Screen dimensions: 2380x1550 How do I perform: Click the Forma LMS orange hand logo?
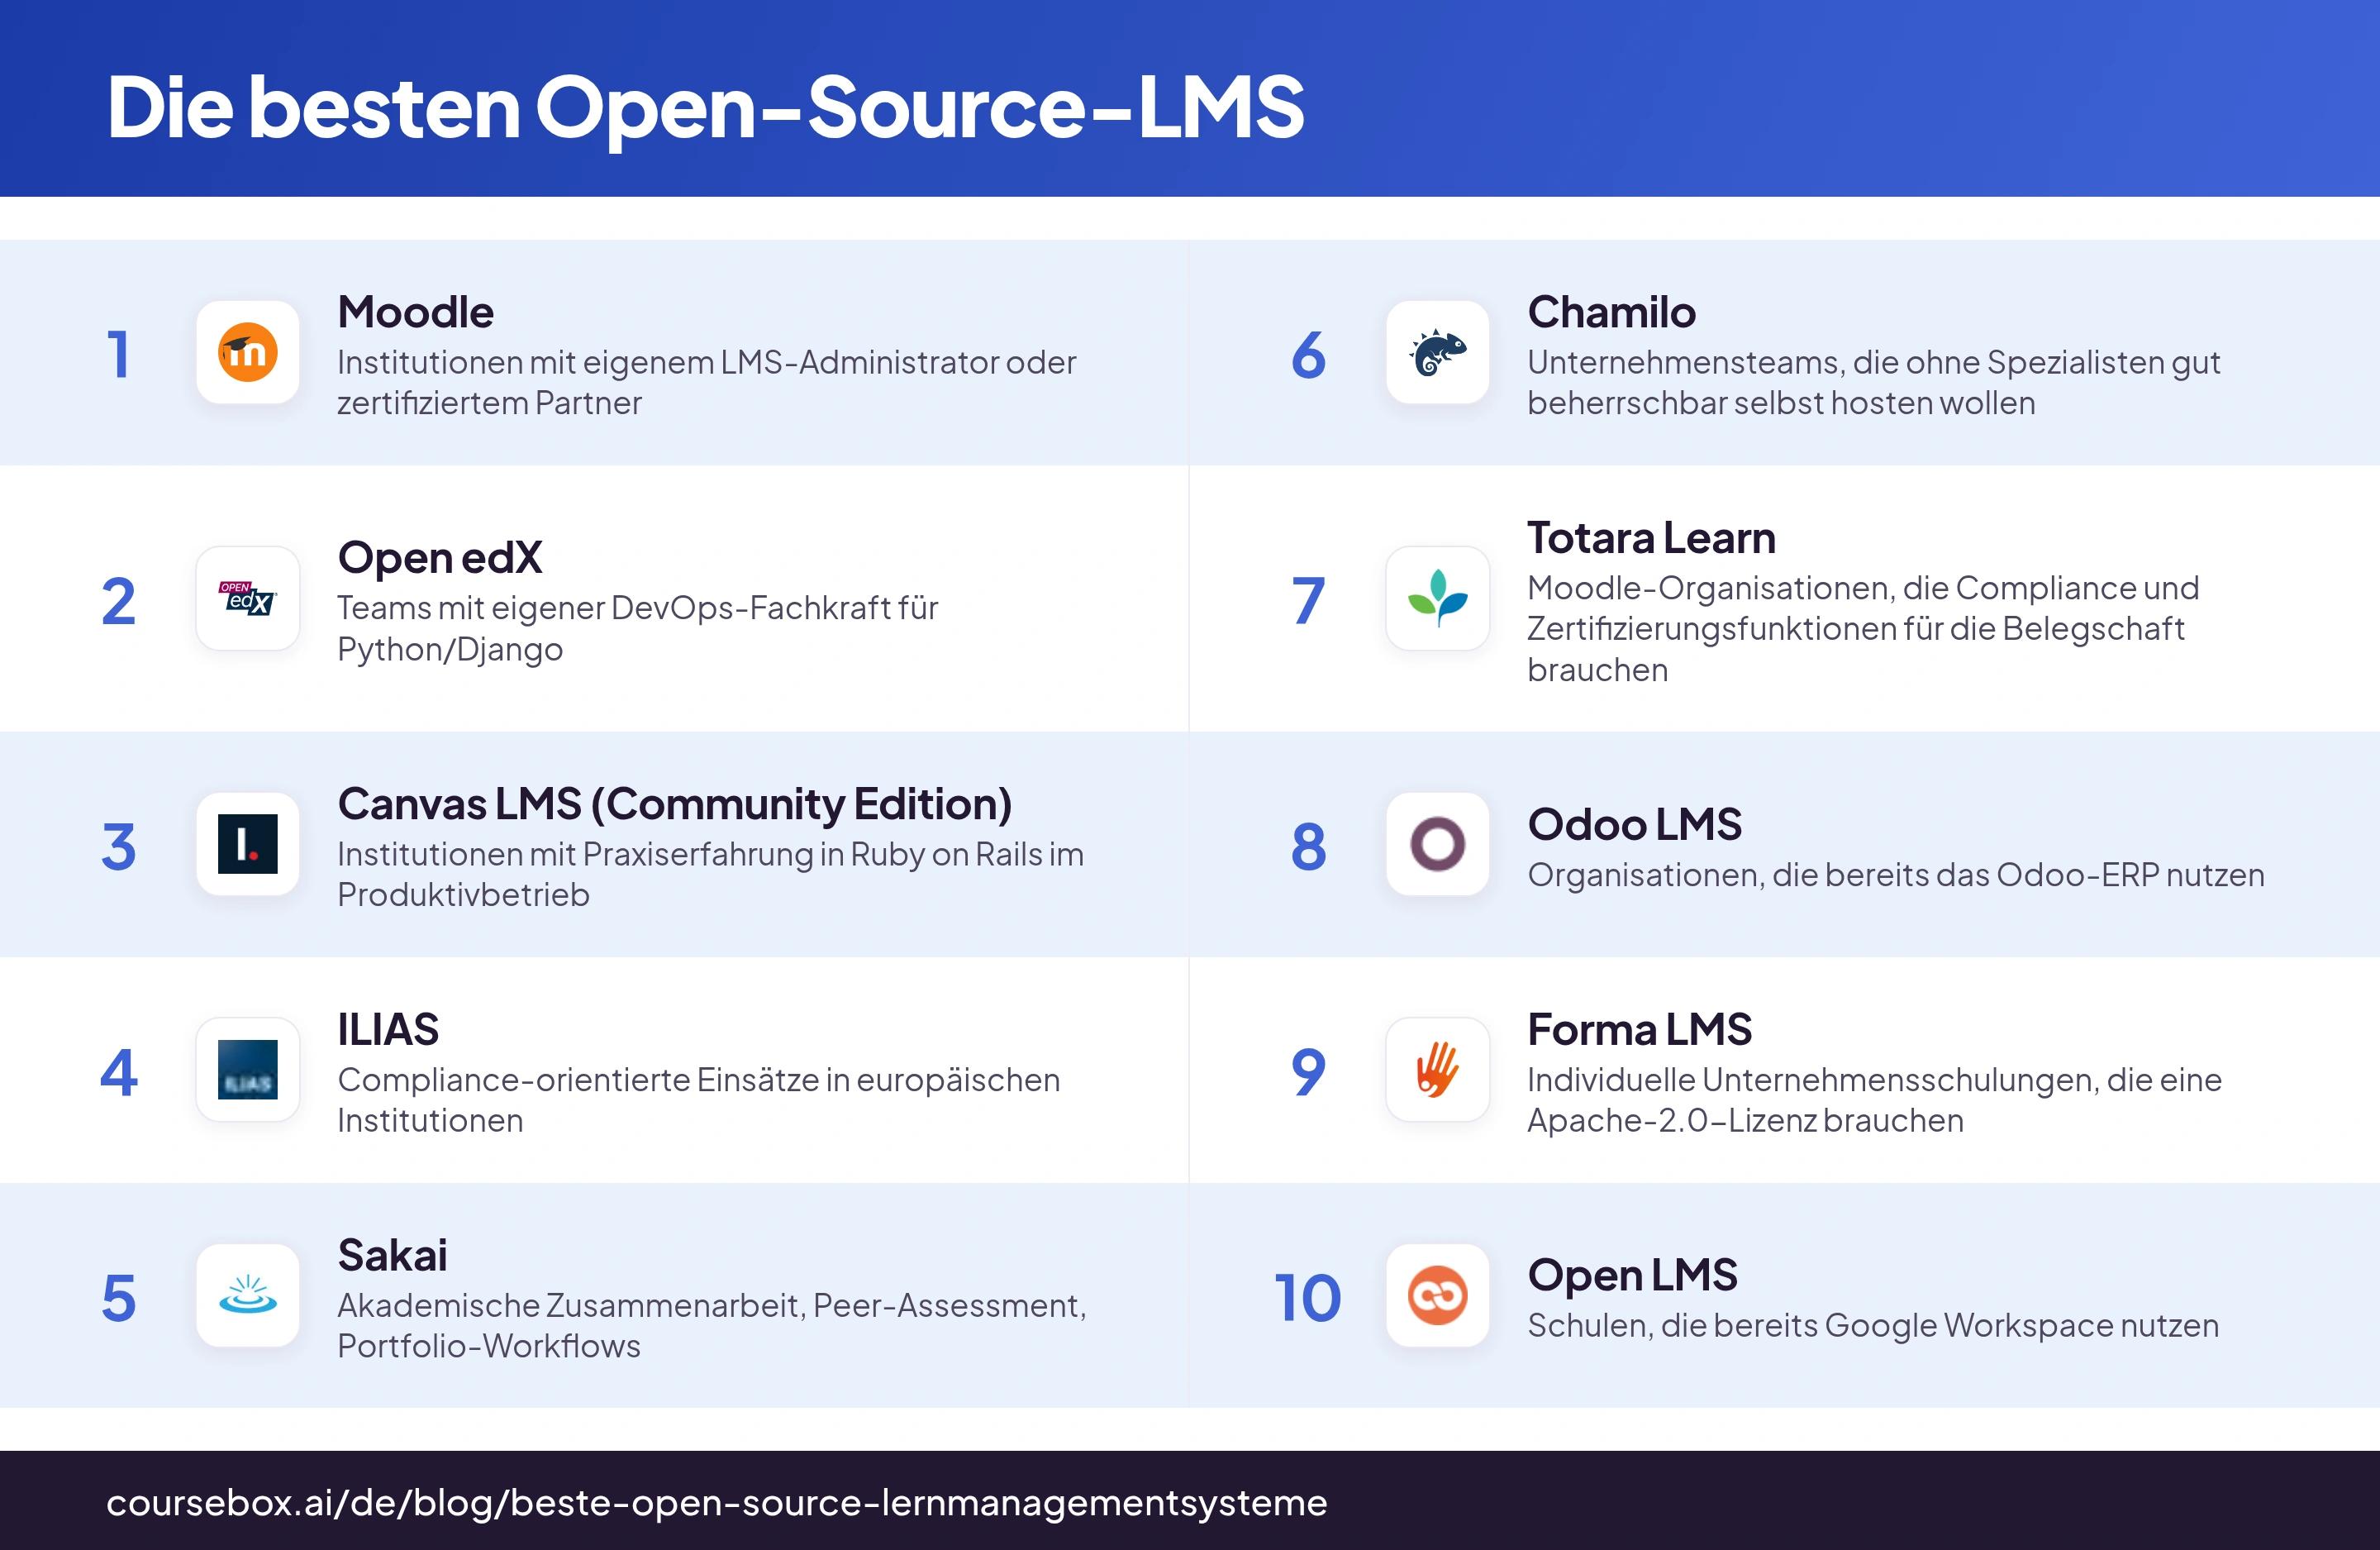1438,1070
